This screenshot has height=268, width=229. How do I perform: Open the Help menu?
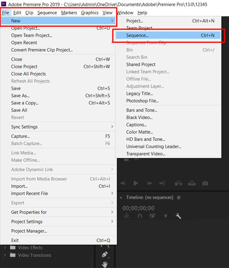(x=142, y=13)
